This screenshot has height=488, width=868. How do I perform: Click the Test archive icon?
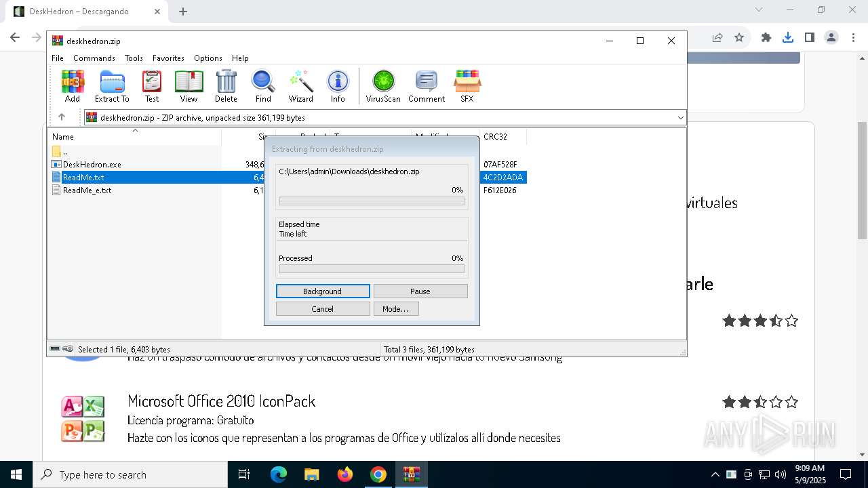click(152, 86)
